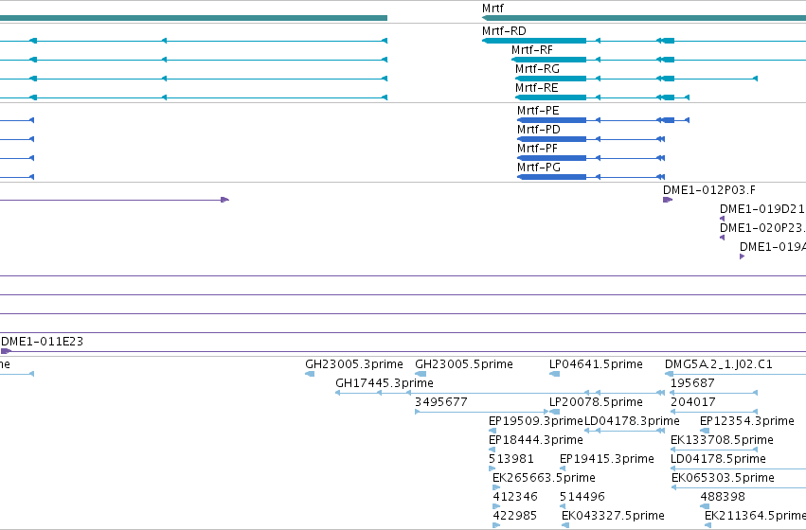Select the Mrtf-RG transcript label
The image size is (806, 530).
pyautogui.click(x=537, y=69)
